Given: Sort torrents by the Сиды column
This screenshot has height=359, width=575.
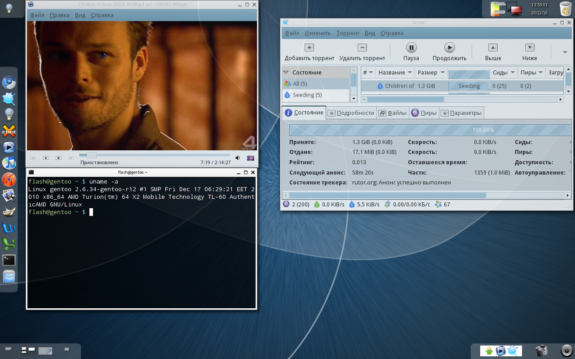Looking at the screenshot, I should tap(504, 72).
